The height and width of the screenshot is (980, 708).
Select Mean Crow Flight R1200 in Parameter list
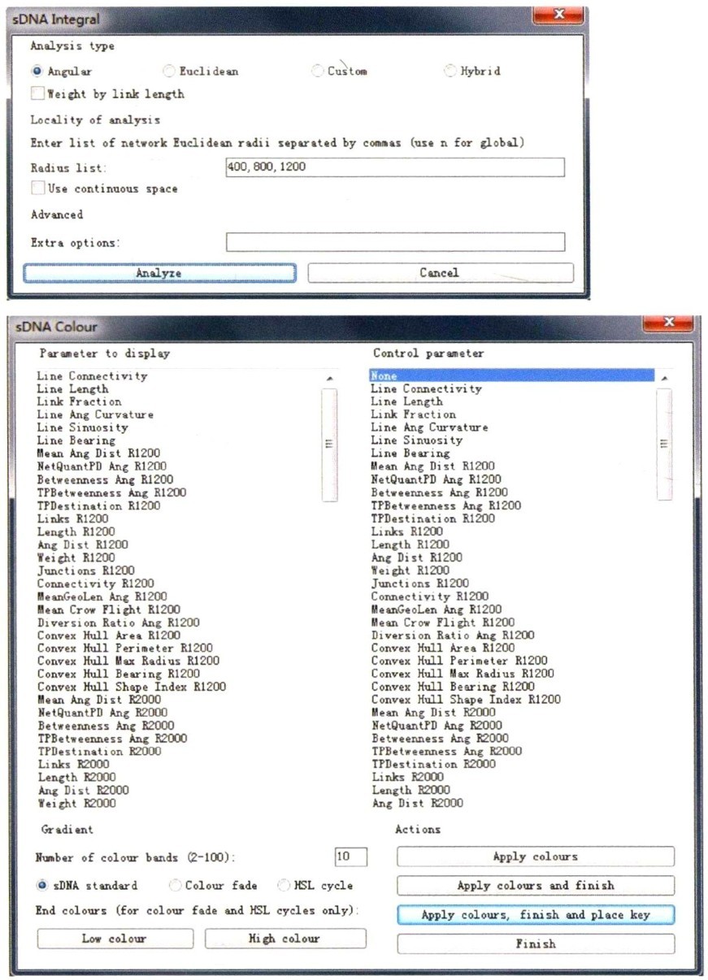108,609
